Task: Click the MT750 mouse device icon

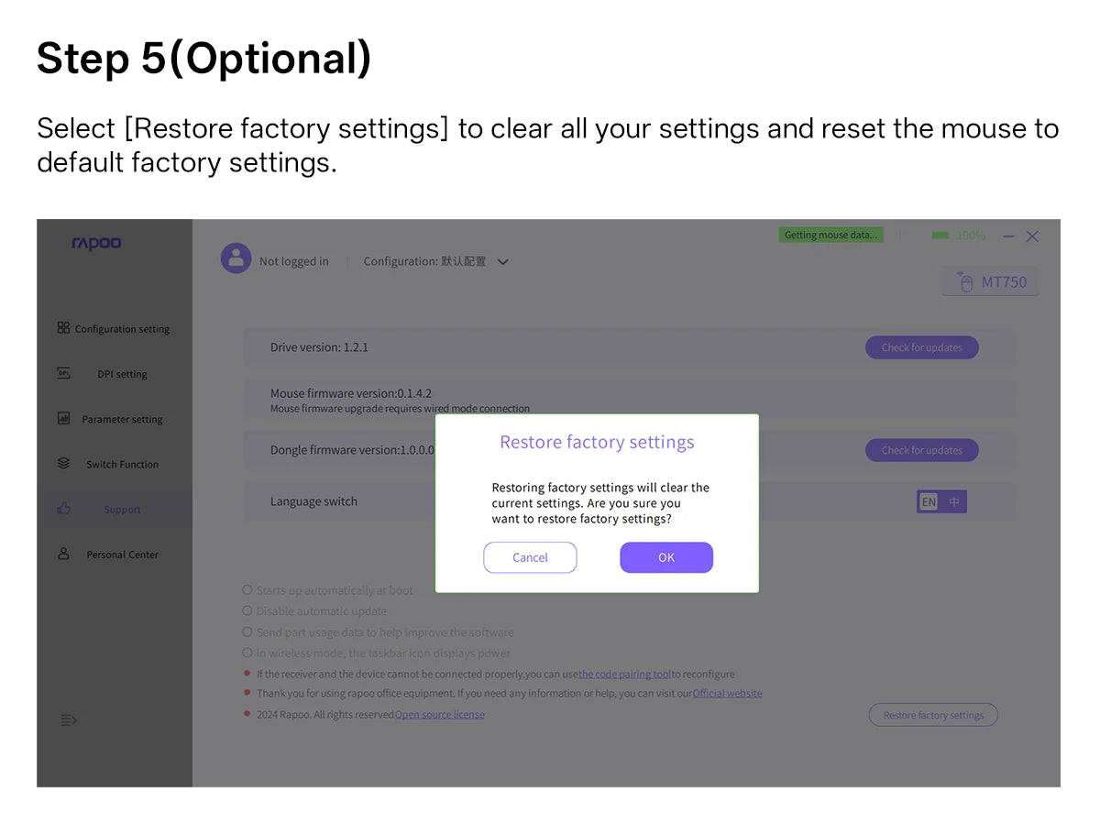Action: pyautogui.click(x=965, y=281)
